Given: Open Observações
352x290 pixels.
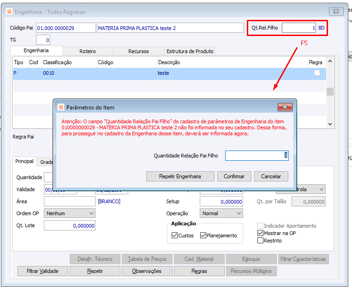Looking at the screenshot, I should point(147,271).
